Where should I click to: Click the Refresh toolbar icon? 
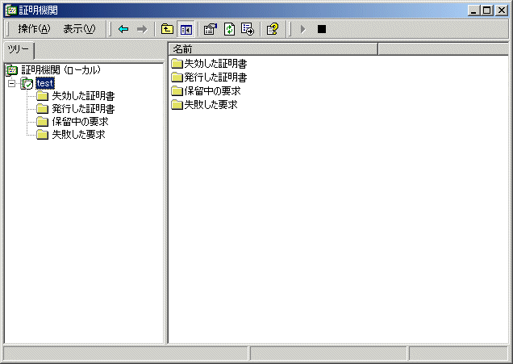pyautogui.click(x=229, y=30)
